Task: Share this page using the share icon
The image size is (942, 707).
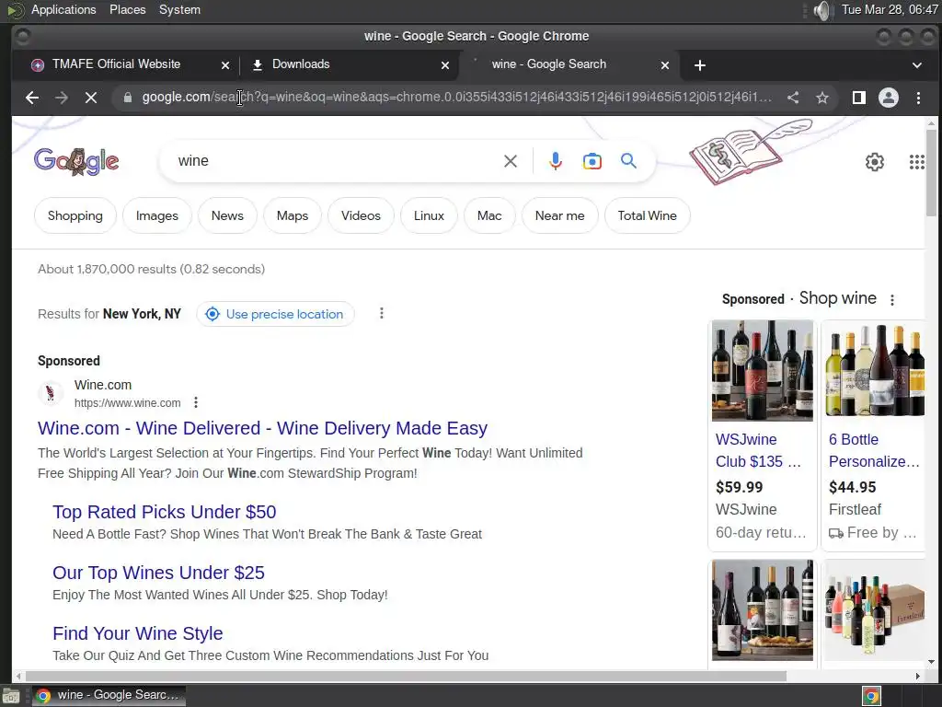Action: (x=793, y=98)
